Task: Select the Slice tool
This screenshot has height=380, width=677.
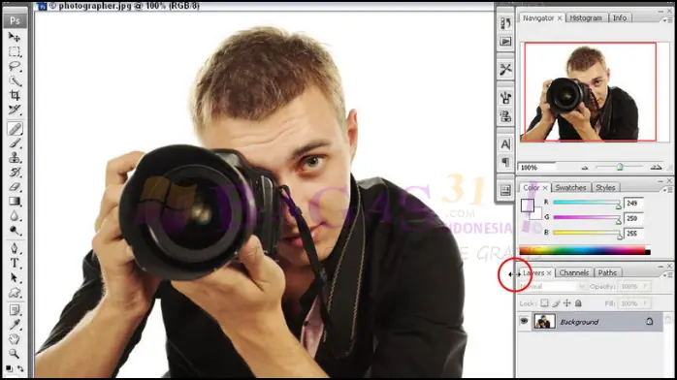Action: [x=15, y=110]
